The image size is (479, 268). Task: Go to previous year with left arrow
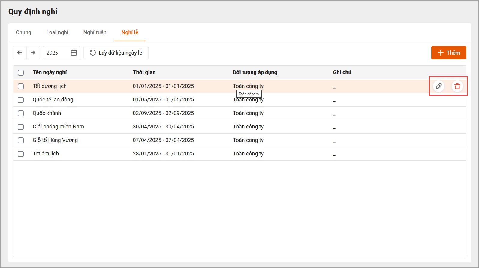(x=20, y=53)
